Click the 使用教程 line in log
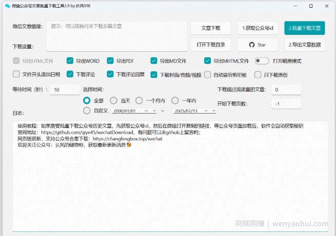Image resolution: width=336 pixels, height=236 pixels. click(161, 126)
